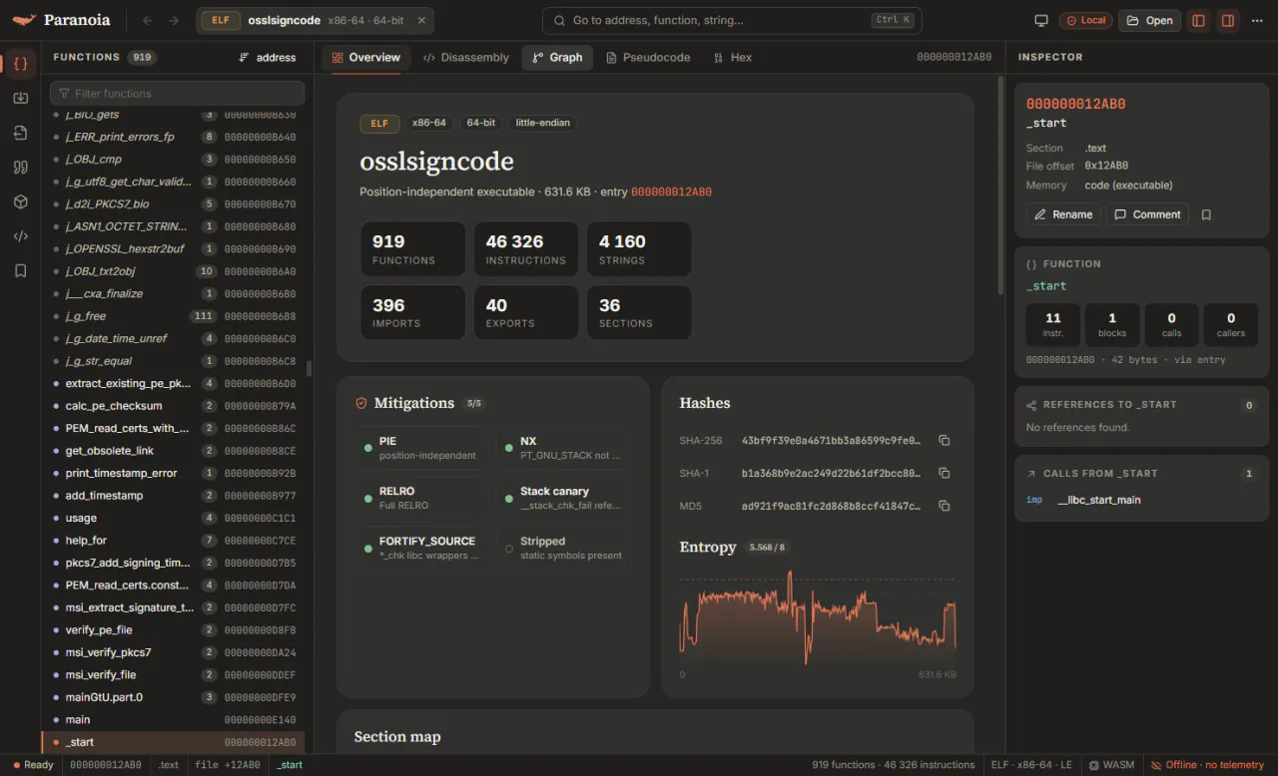The image size is (1278, 776).
Task: Toggle the right inspector panel
Action: pyautogui.click(x=1228, y=20)
